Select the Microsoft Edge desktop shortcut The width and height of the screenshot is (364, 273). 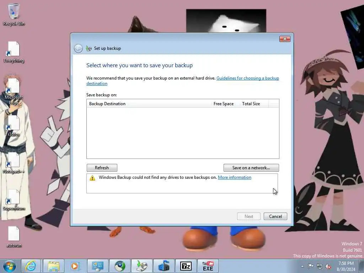coord(14,91)
